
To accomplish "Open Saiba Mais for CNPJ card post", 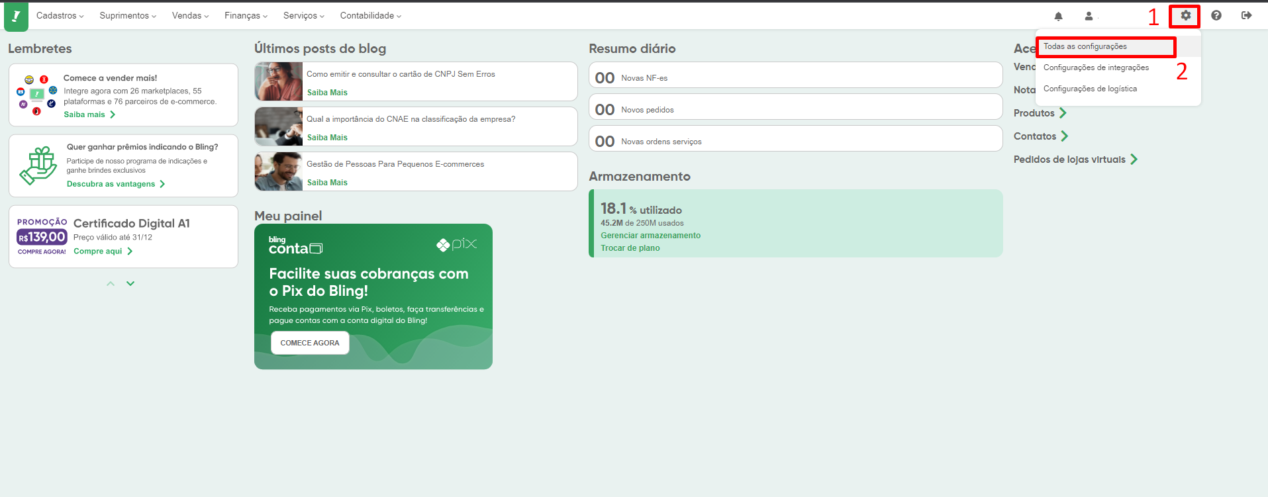I will [x=327, y=93].
